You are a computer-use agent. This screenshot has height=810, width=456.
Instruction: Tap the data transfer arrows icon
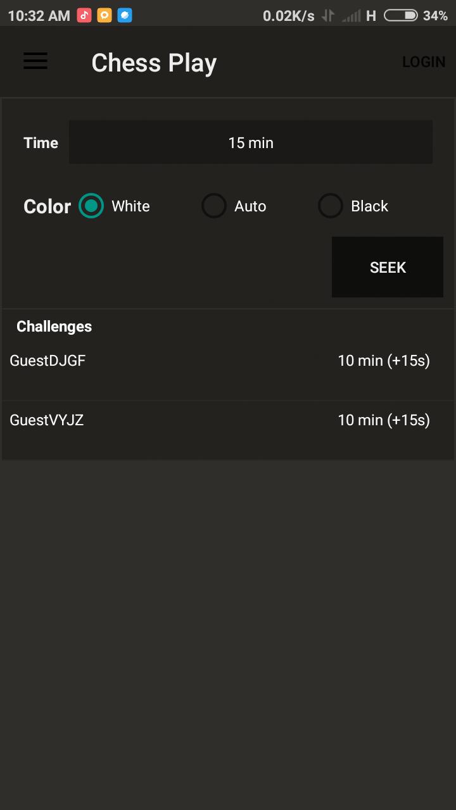327,16
